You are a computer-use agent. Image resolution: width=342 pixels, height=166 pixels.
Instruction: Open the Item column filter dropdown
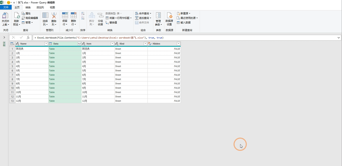pyautogui.click(x=112, y=44)
